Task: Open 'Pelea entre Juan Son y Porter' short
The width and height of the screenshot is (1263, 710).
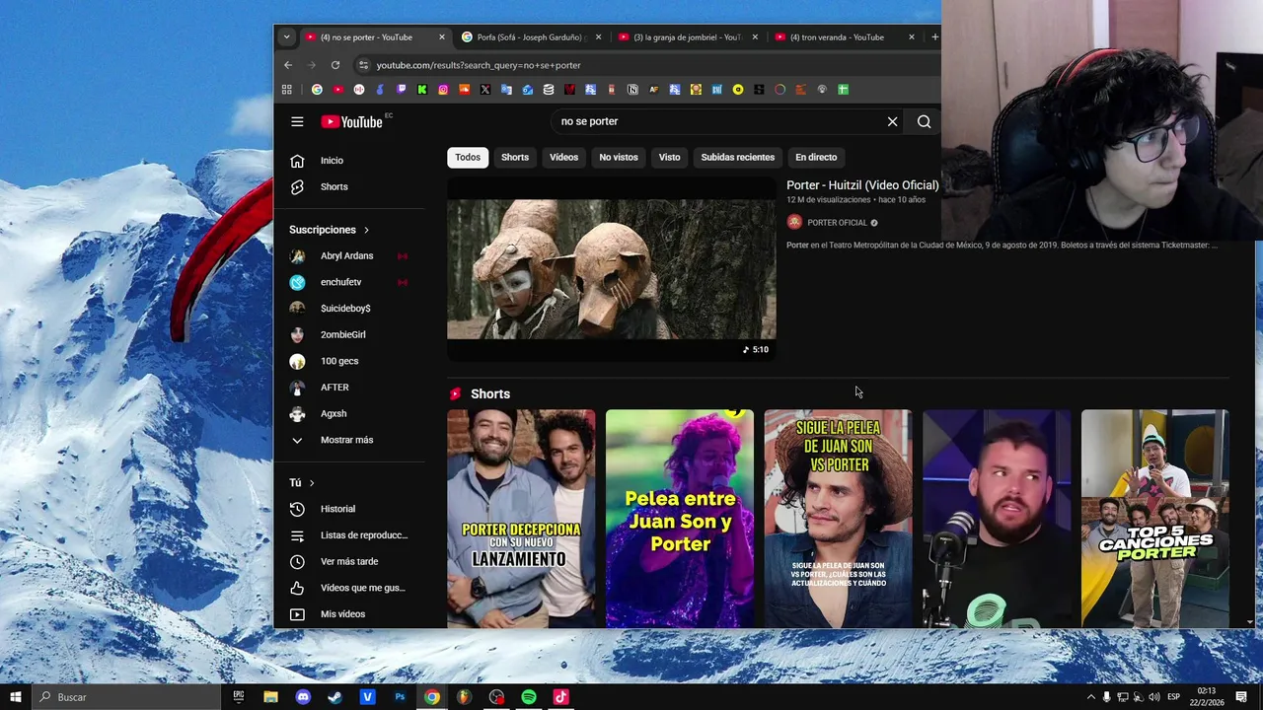Action: pos(680,519)
